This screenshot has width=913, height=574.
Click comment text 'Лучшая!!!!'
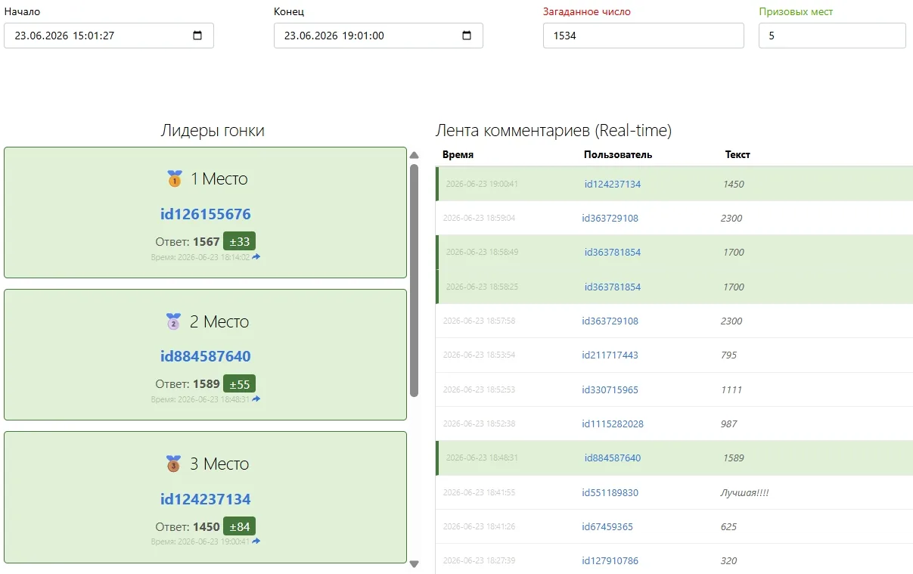[744, 493]
